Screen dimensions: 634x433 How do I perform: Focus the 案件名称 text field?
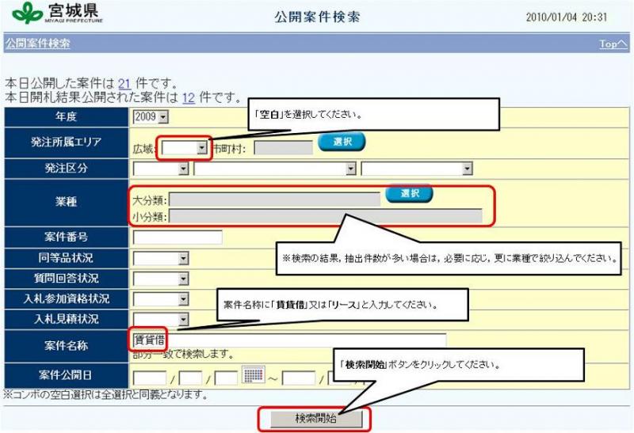click(x=289, y=340)
